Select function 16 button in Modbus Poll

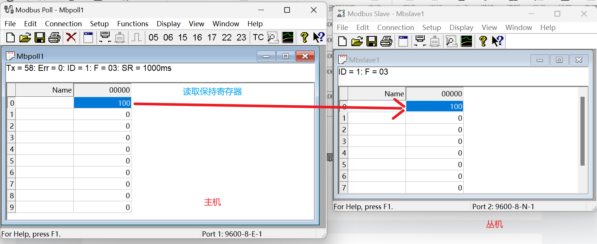coord(197,37)
